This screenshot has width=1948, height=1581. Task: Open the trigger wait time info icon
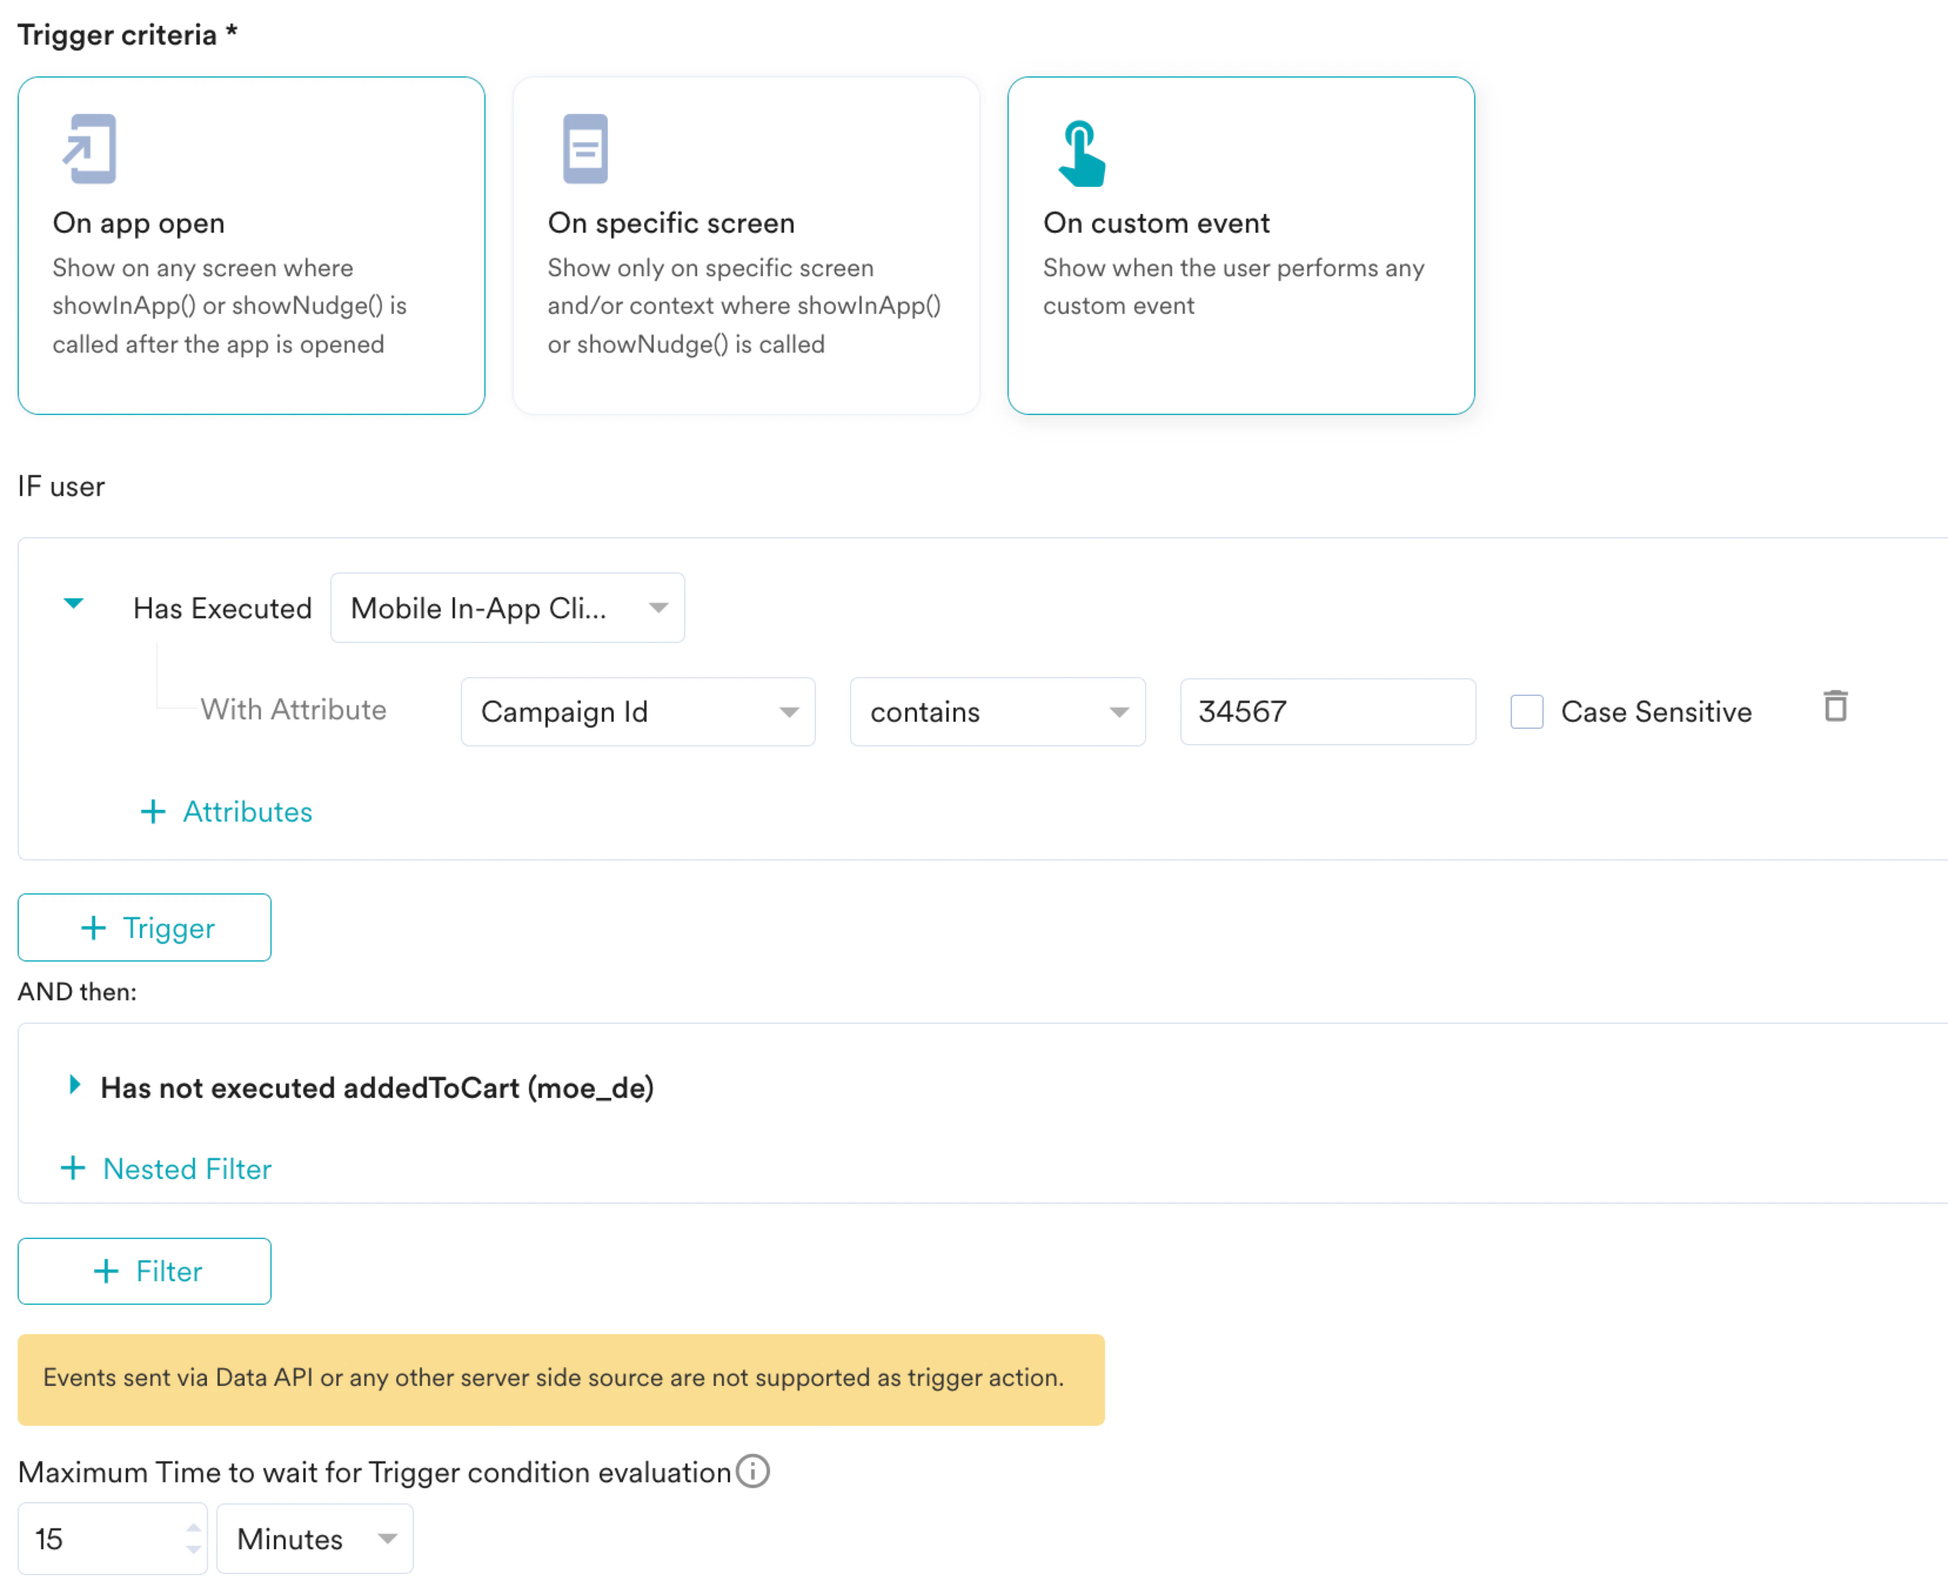coord(752,1471)
